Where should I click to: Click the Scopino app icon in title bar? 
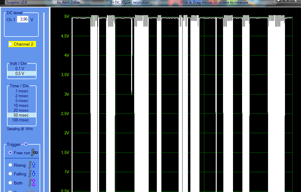2,2
